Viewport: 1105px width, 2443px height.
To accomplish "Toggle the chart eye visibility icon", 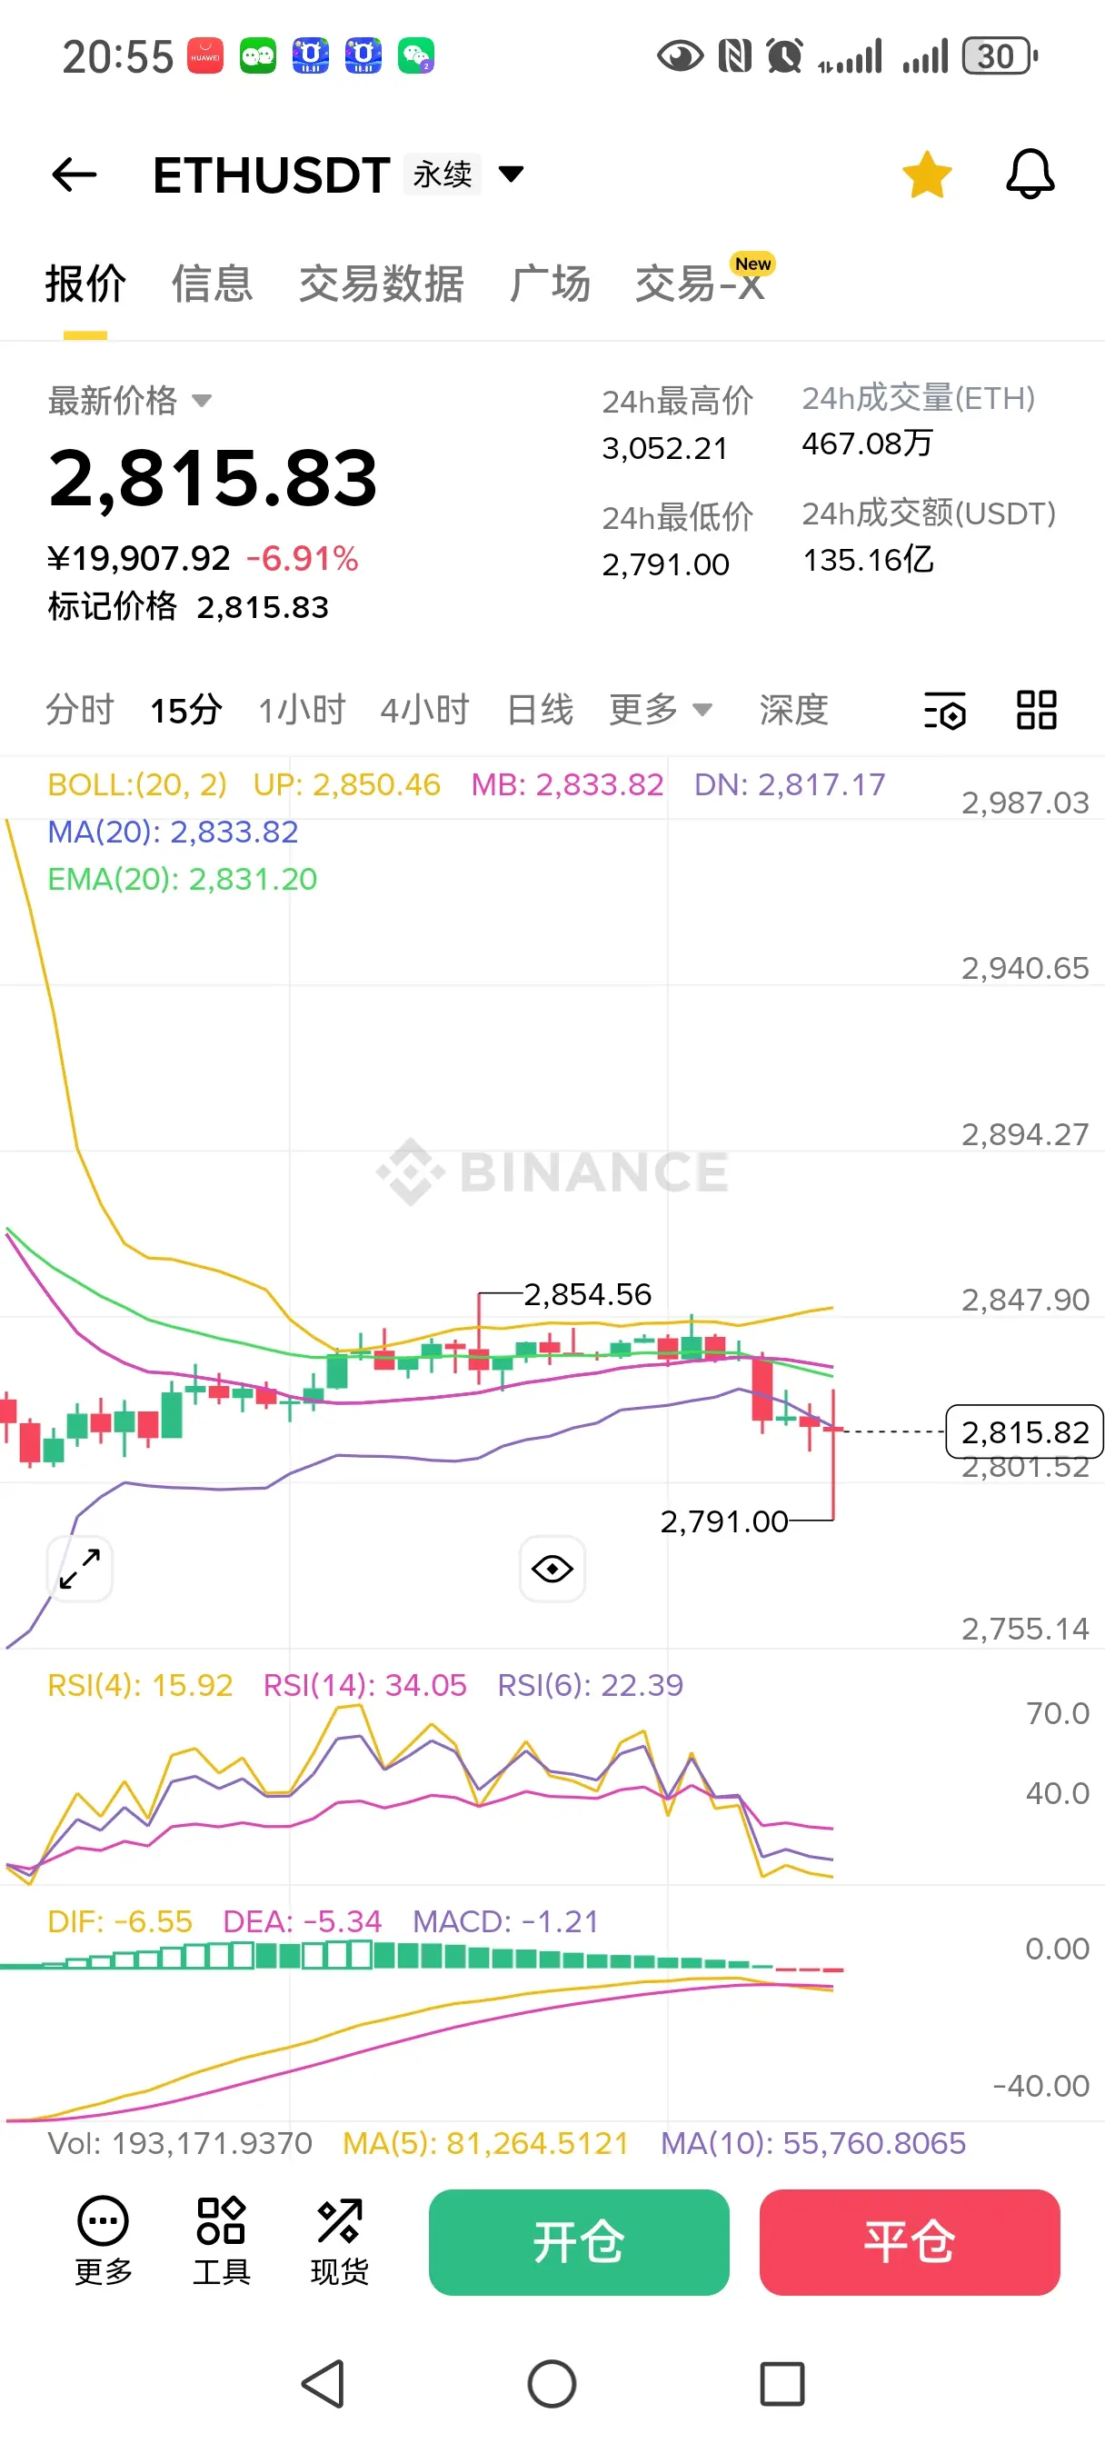I will pyautogui.click(x=552, y=1569).
